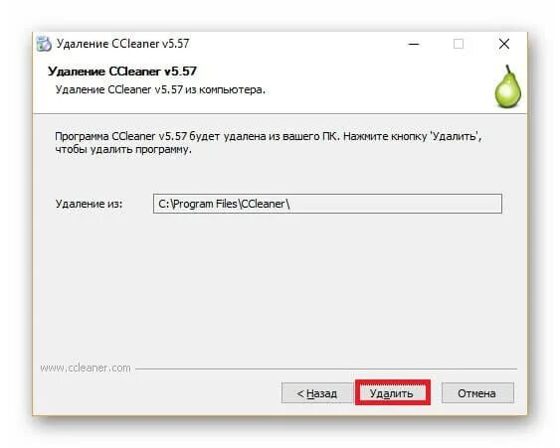Close the uninstall dialog with the X
560x448 pixels.
click(x=504, y=44)
